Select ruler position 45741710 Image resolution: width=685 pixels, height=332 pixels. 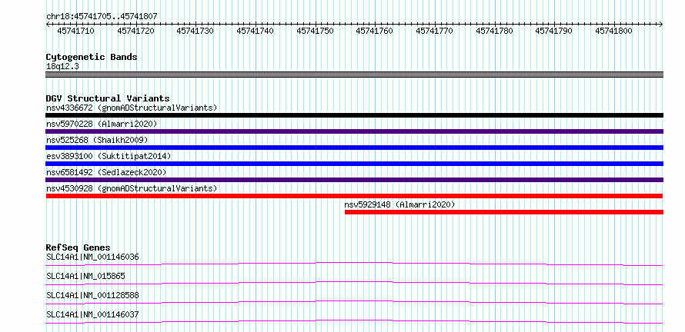76,31
